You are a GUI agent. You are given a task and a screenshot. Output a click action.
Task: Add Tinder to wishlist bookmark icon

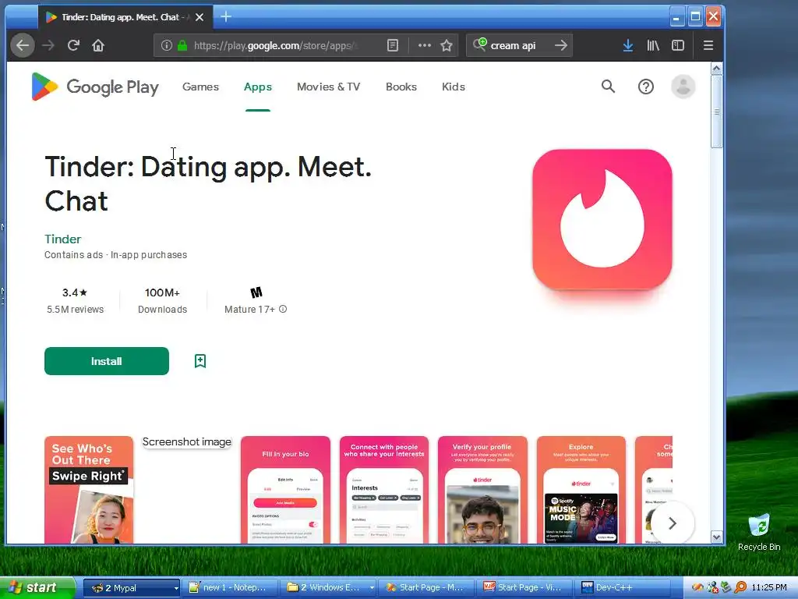tap(200, 361)
